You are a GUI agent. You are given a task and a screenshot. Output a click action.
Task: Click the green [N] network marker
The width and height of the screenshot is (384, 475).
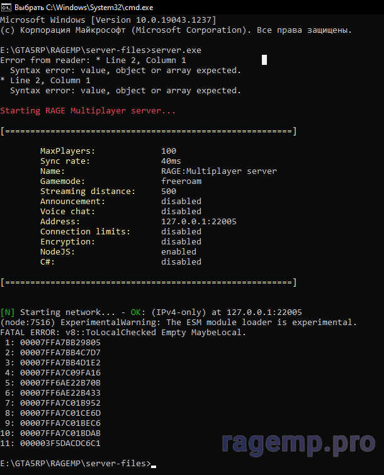(8, 312)
